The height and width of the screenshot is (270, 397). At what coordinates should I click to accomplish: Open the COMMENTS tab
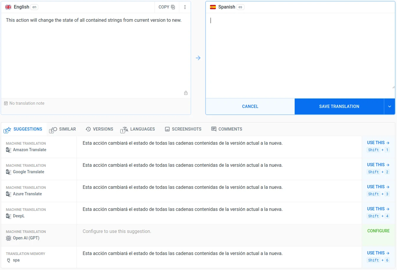click(226, 129)
